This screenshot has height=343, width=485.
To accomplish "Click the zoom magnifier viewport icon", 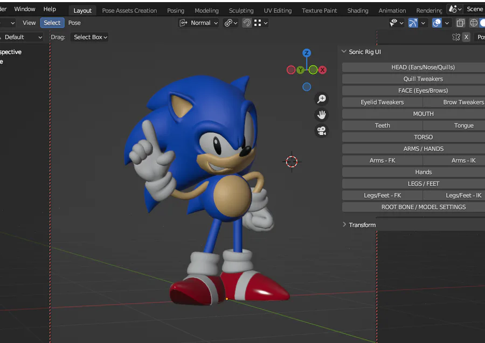I will [x=322, y=99].
